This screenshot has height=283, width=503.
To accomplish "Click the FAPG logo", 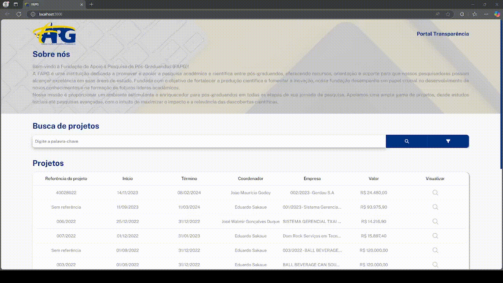I will [x=54, y=34].
